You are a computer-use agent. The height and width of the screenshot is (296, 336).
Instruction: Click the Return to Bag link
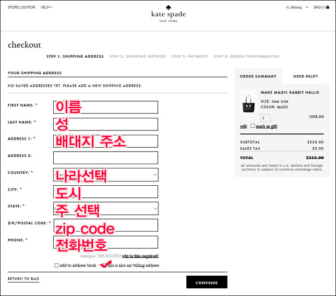tap(24, 279)
